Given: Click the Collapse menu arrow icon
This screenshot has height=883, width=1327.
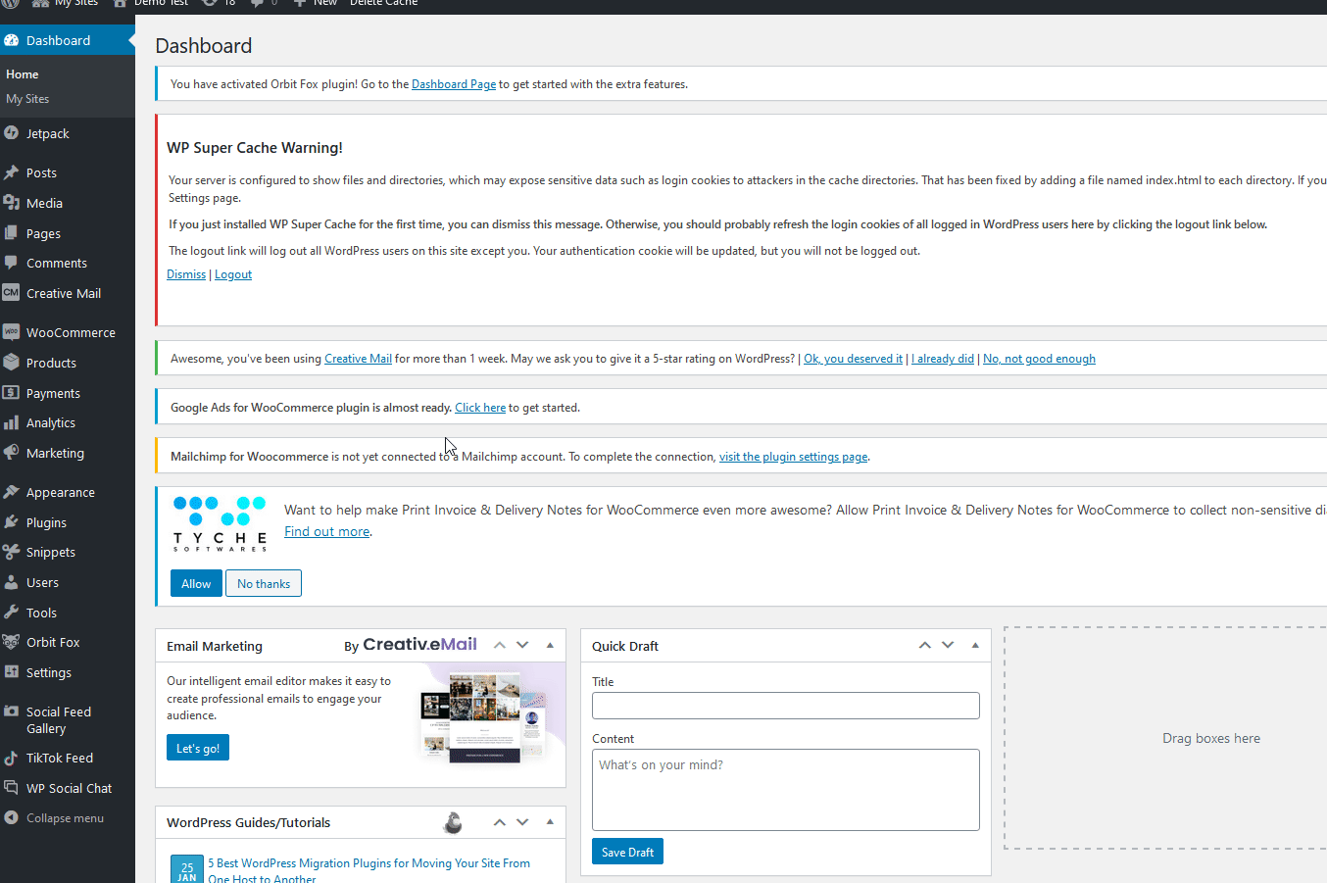Looking at the screenshot, I should 12,817.
